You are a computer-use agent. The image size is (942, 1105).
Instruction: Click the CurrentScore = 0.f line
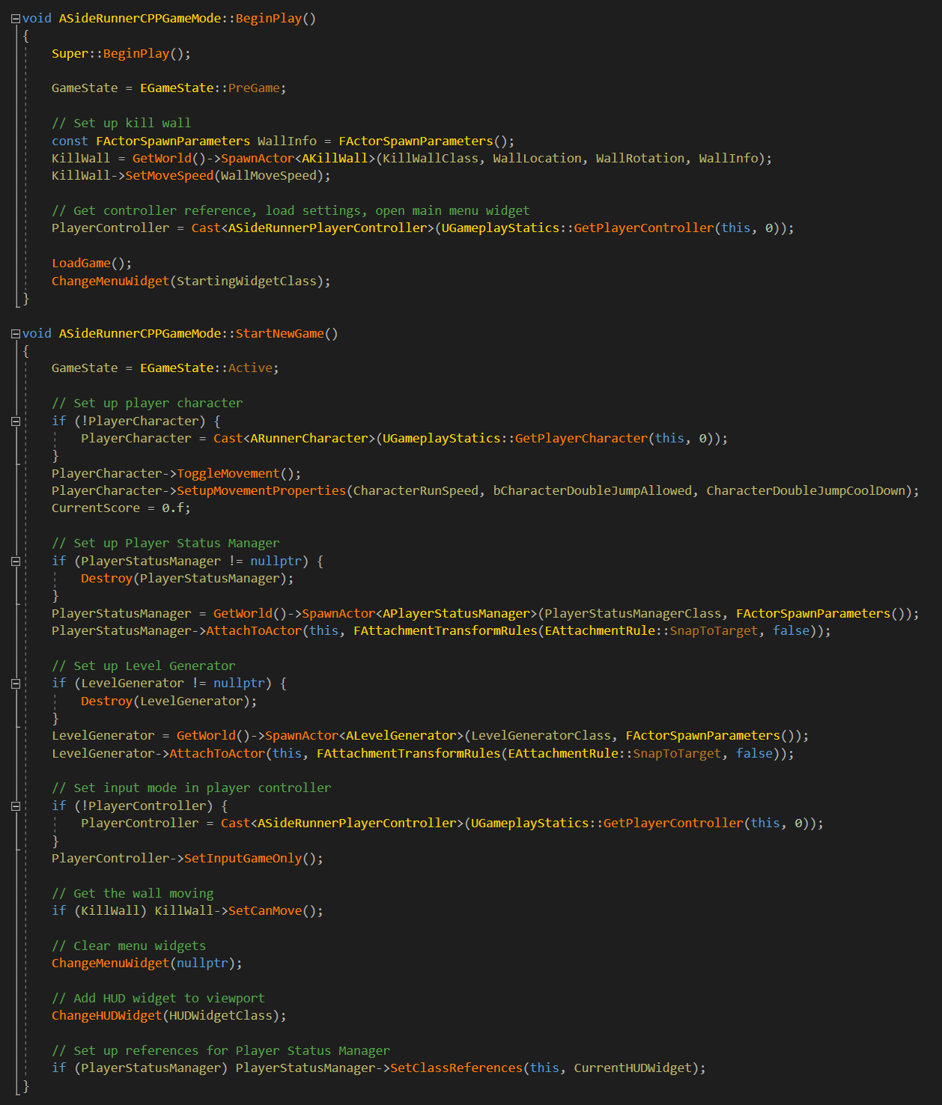[x=121, y=508]
